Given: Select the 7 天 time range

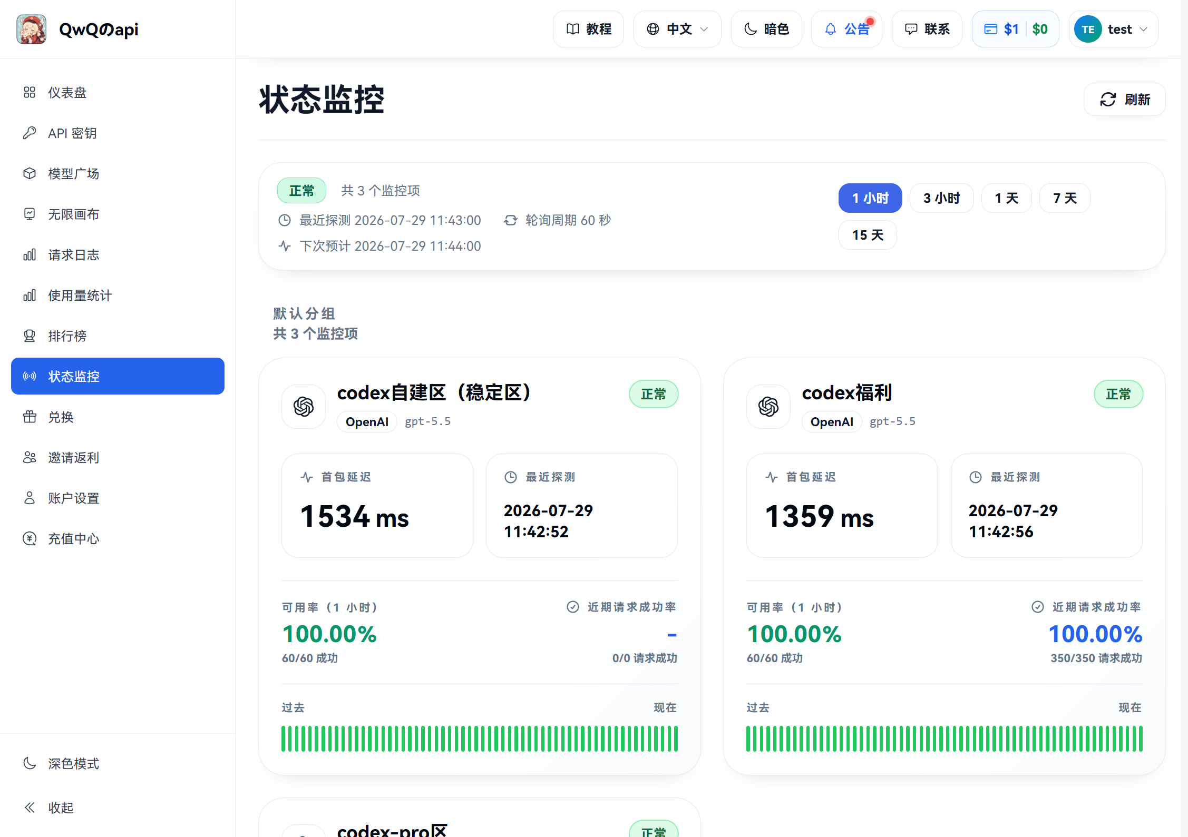Looking at the screenshot, I should pos(1065,198).
